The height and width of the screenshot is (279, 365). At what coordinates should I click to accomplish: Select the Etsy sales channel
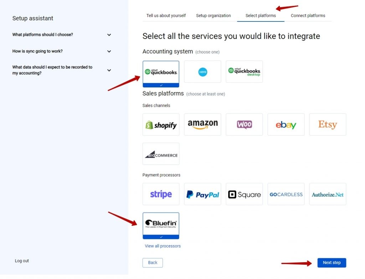328,125
